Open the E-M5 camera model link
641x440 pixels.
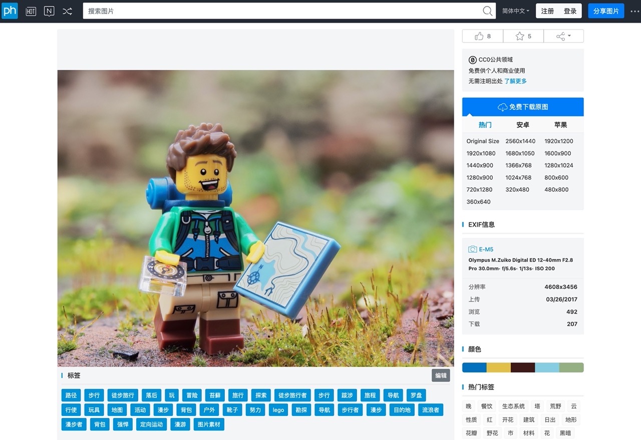click(486, 249)
